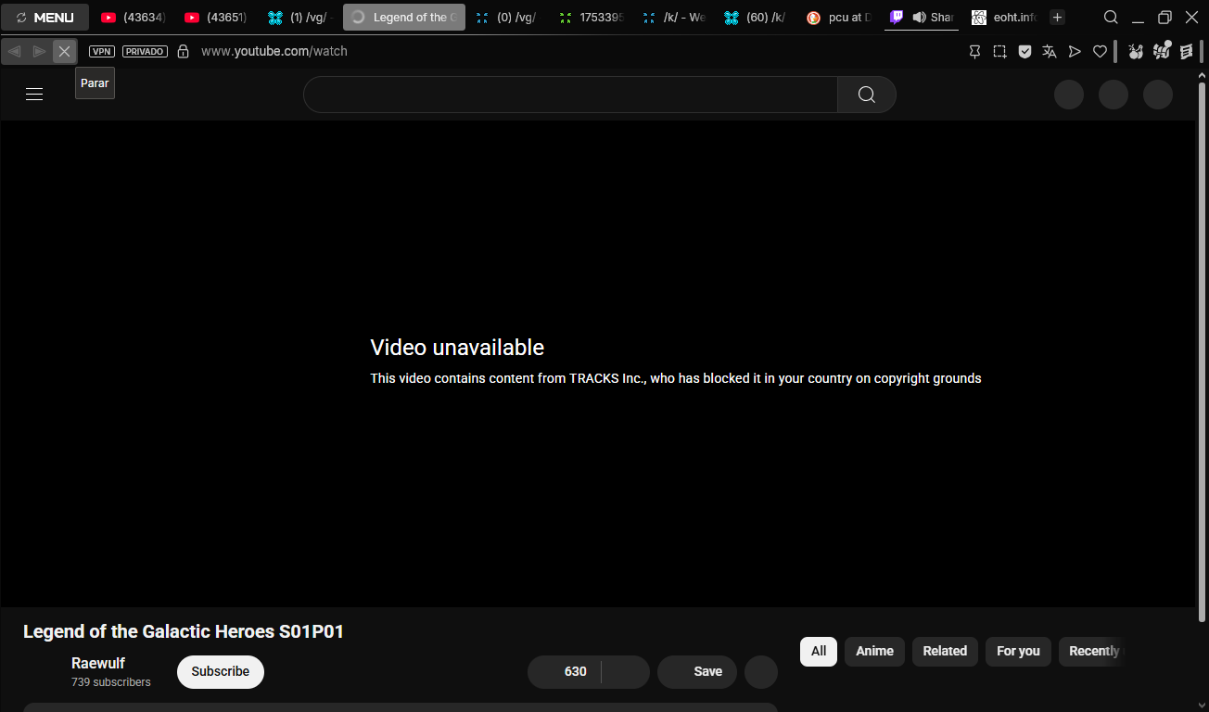Stop page loading with the X button
Screen dimensions: 1209x712
coord(64,51)
